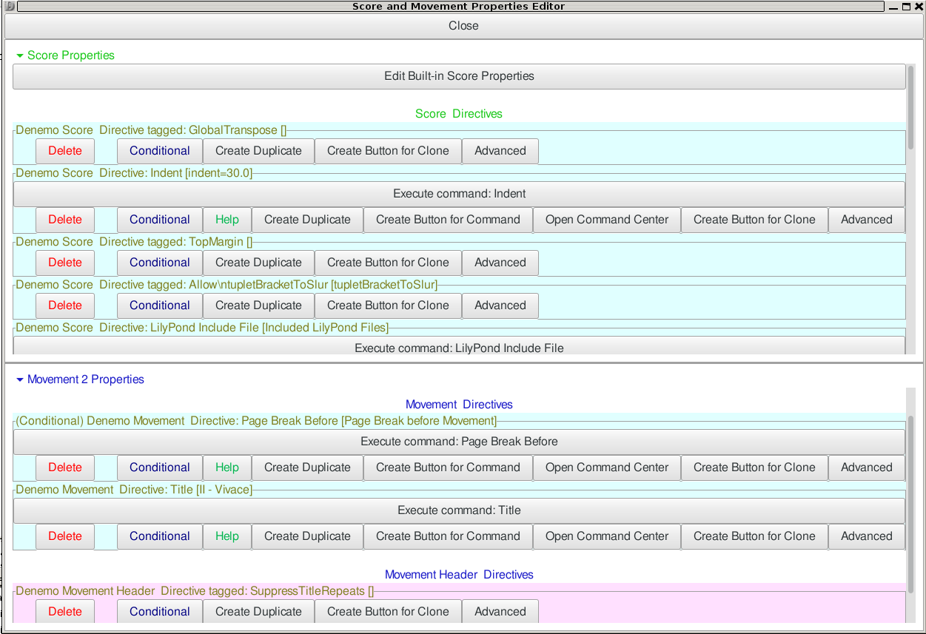Open Edit Built-in Score Properties
Image resolution: width=926 pixels, height=634 pixels.
pos(459,76)
